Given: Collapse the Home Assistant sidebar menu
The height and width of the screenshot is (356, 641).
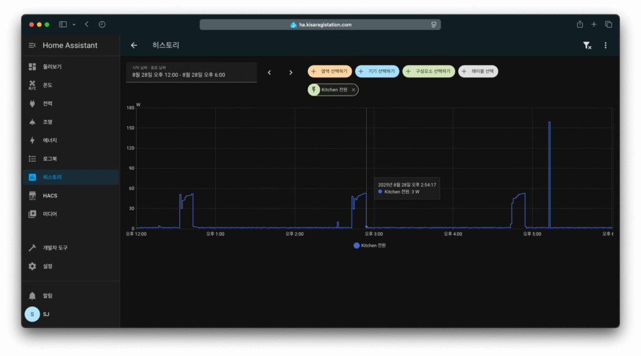Looking at the screenshot, I should pyautogui.click(x=33, y=46).
